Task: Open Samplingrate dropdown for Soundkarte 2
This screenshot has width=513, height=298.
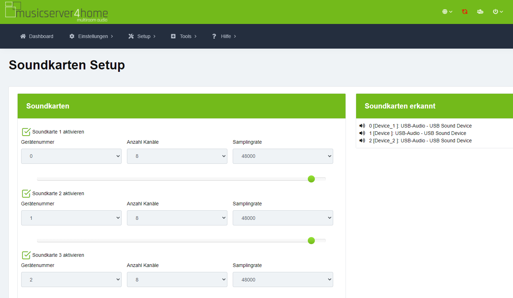Action: 283,218
